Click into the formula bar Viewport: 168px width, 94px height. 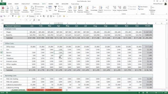click(x=101, y=20)
